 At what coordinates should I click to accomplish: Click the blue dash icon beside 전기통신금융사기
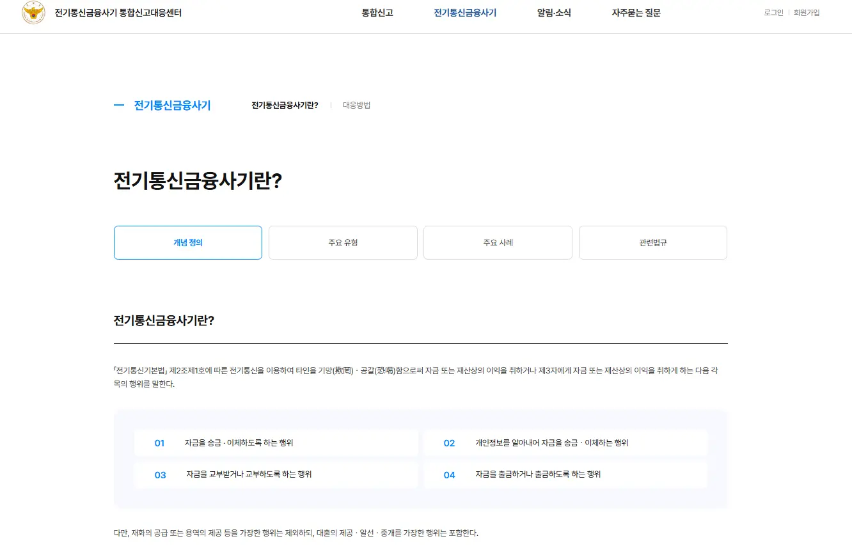(118, 105)
